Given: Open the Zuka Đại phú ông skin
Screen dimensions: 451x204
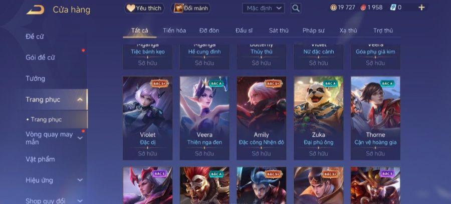Looking at the screenshot, I should pyautogui.click(x=318, y=118).
